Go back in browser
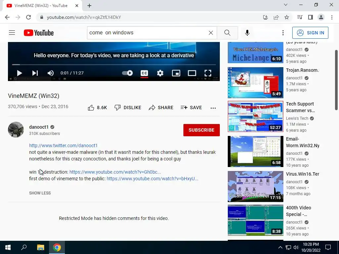 click(x=7, y=17)
